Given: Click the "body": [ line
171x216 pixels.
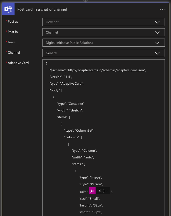Looking at the screenshot, I should tap(56, 90).
